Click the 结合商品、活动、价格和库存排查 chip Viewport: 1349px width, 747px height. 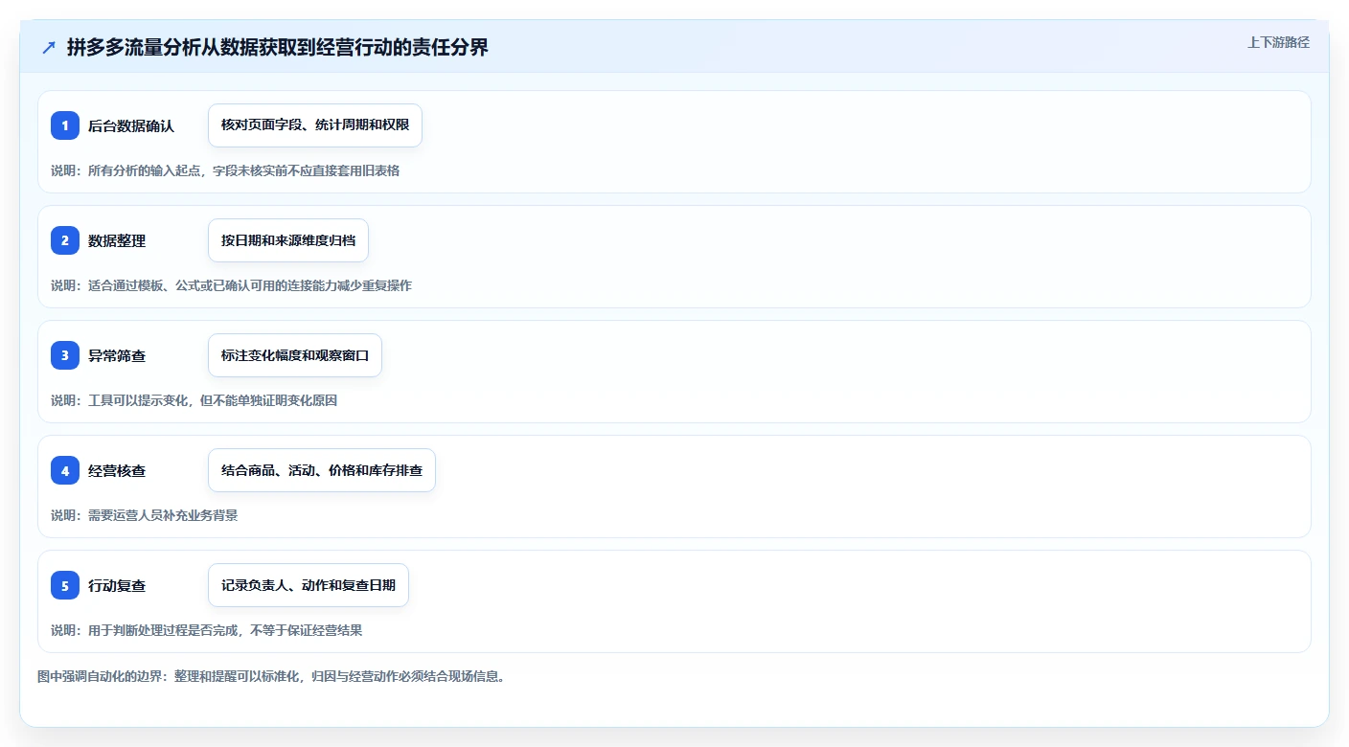point(322,470)
